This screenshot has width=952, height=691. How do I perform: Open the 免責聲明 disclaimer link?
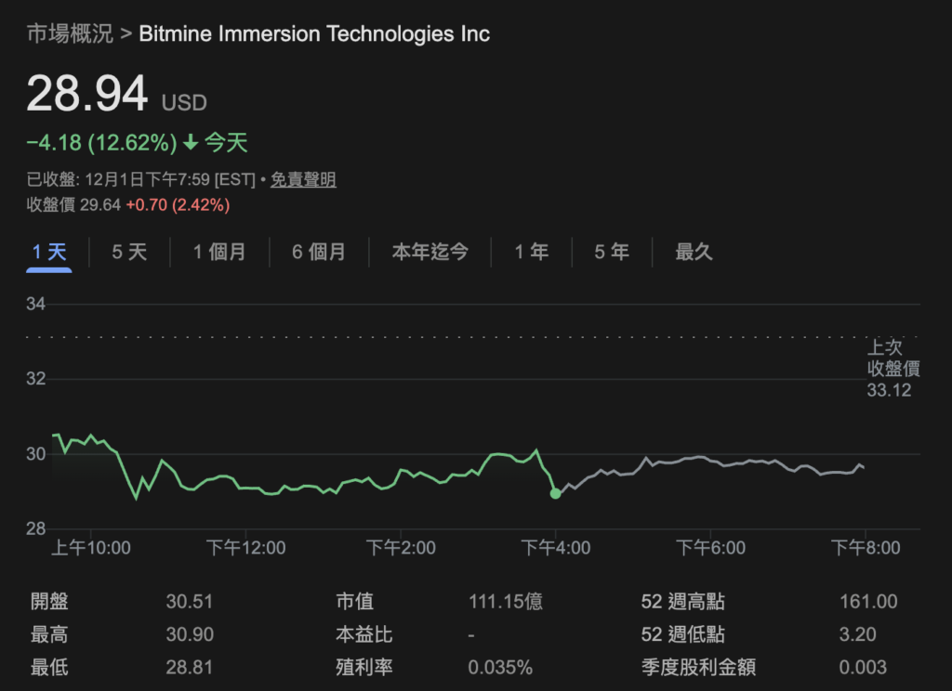[303, 180]
